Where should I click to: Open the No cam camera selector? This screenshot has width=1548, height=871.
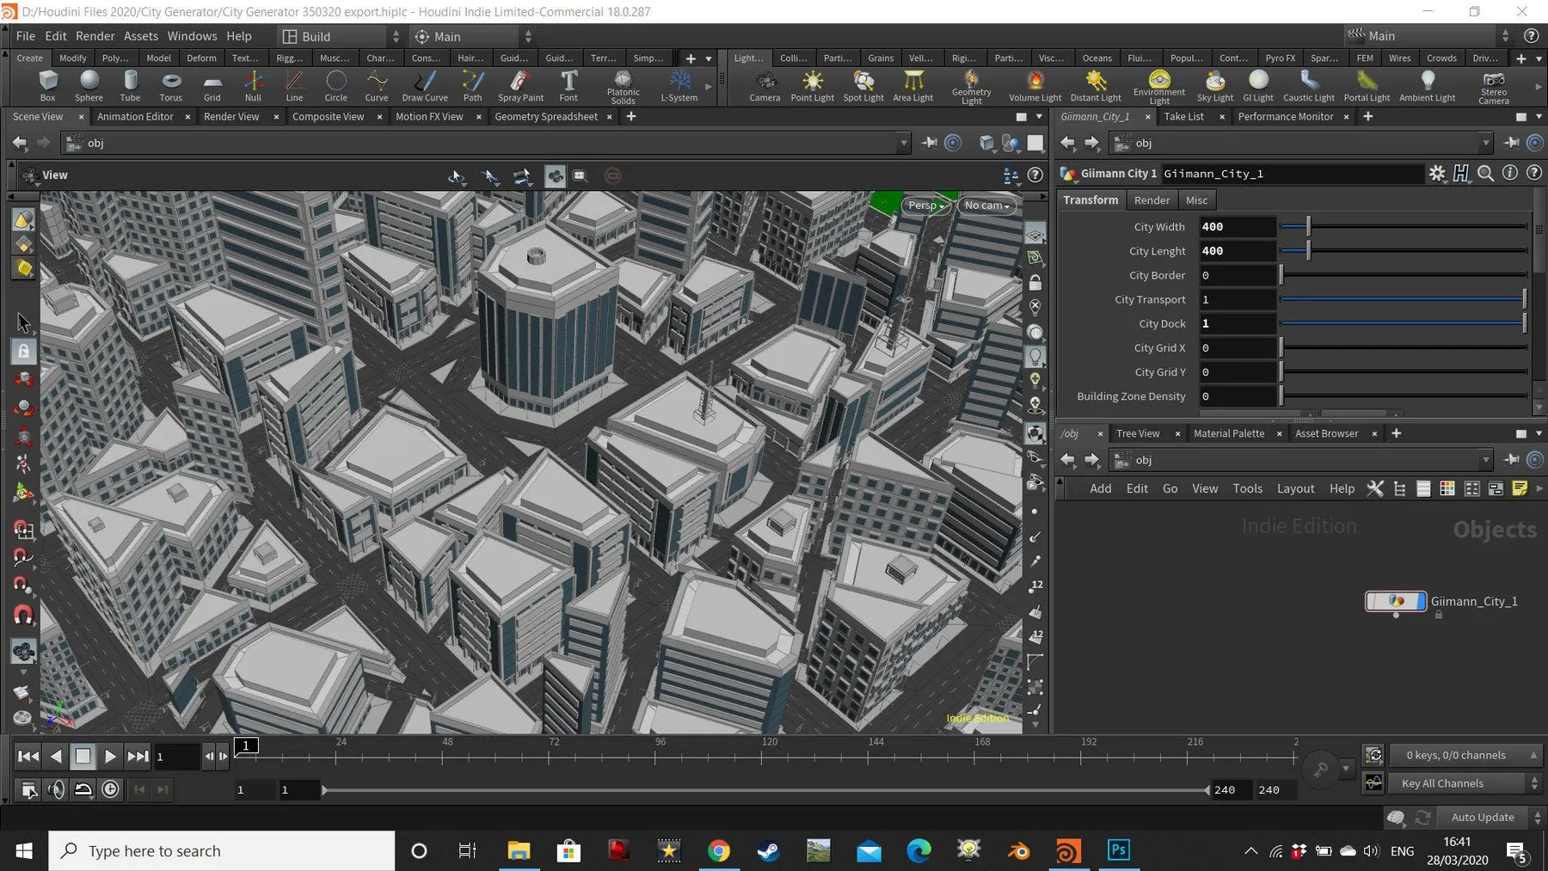[x=986, y=205]
